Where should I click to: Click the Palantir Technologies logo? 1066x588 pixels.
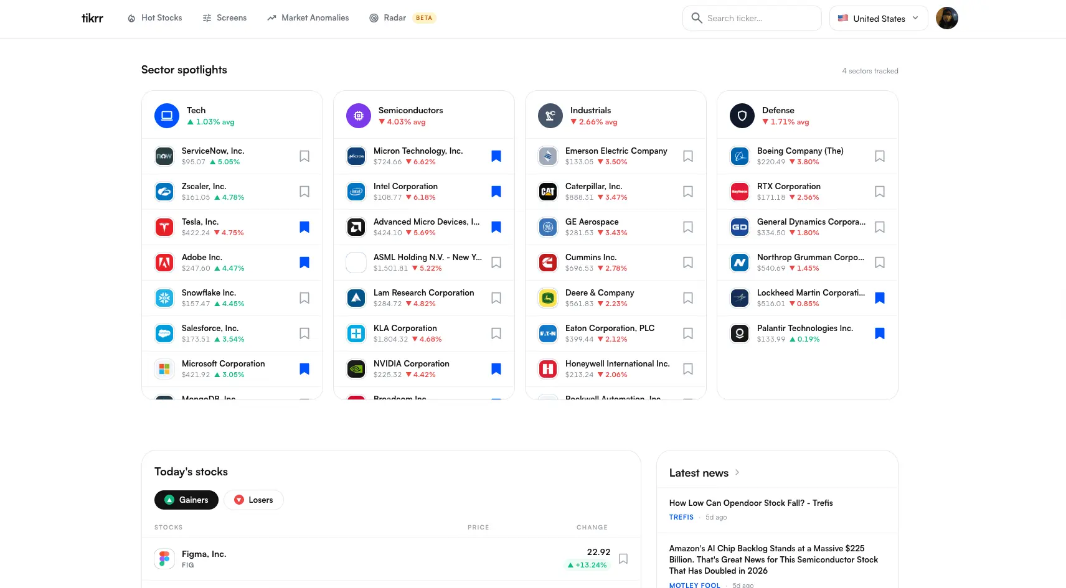click(740, 334)
